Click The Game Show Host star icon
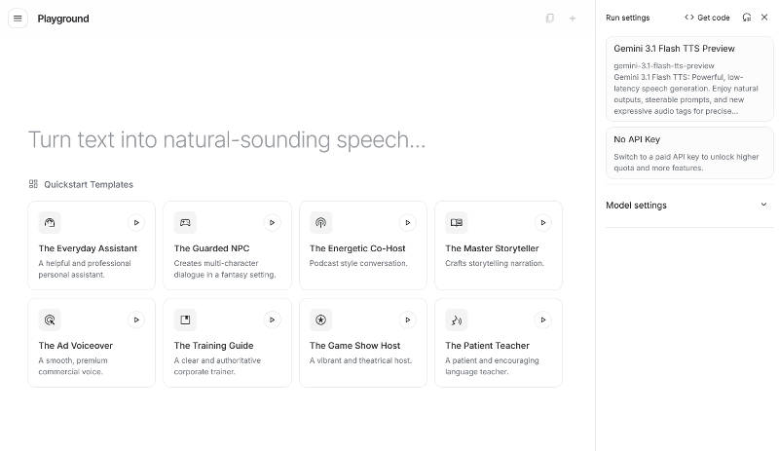779x451 pixels. click(x=320, y=319)
